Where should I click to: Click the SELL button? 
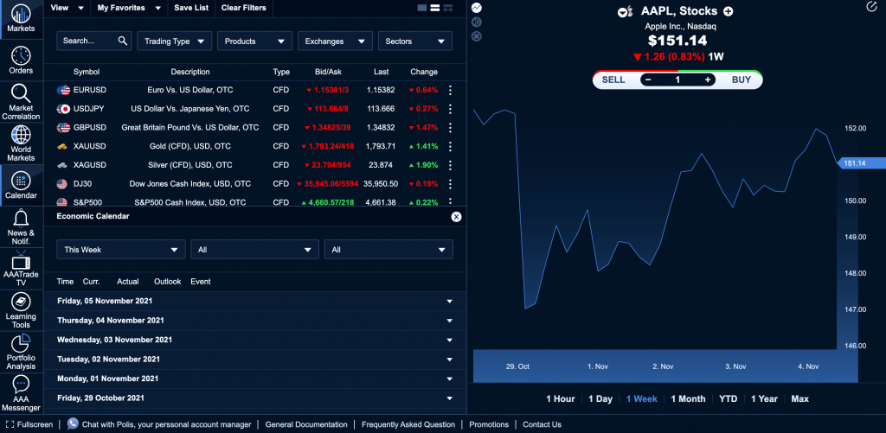(613, 80)
